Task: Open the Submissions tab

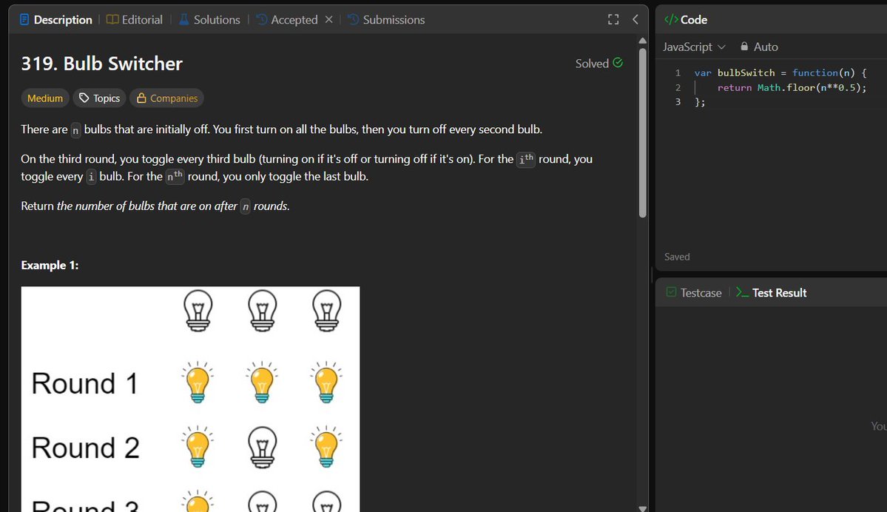Action: [386, 20]
